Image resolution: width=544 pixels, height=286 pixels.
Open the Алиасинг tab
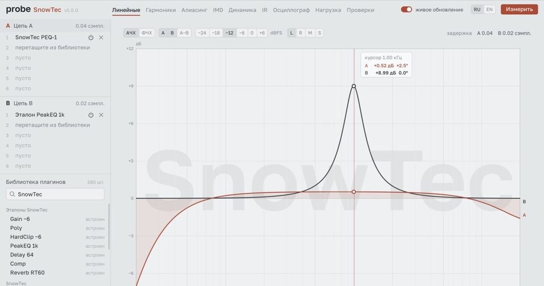click(x=194, y=10)
